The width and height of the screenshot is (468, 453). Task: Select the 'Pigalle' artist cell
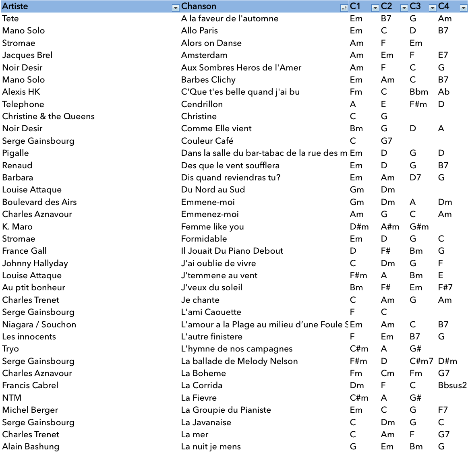tap(16, 153)
